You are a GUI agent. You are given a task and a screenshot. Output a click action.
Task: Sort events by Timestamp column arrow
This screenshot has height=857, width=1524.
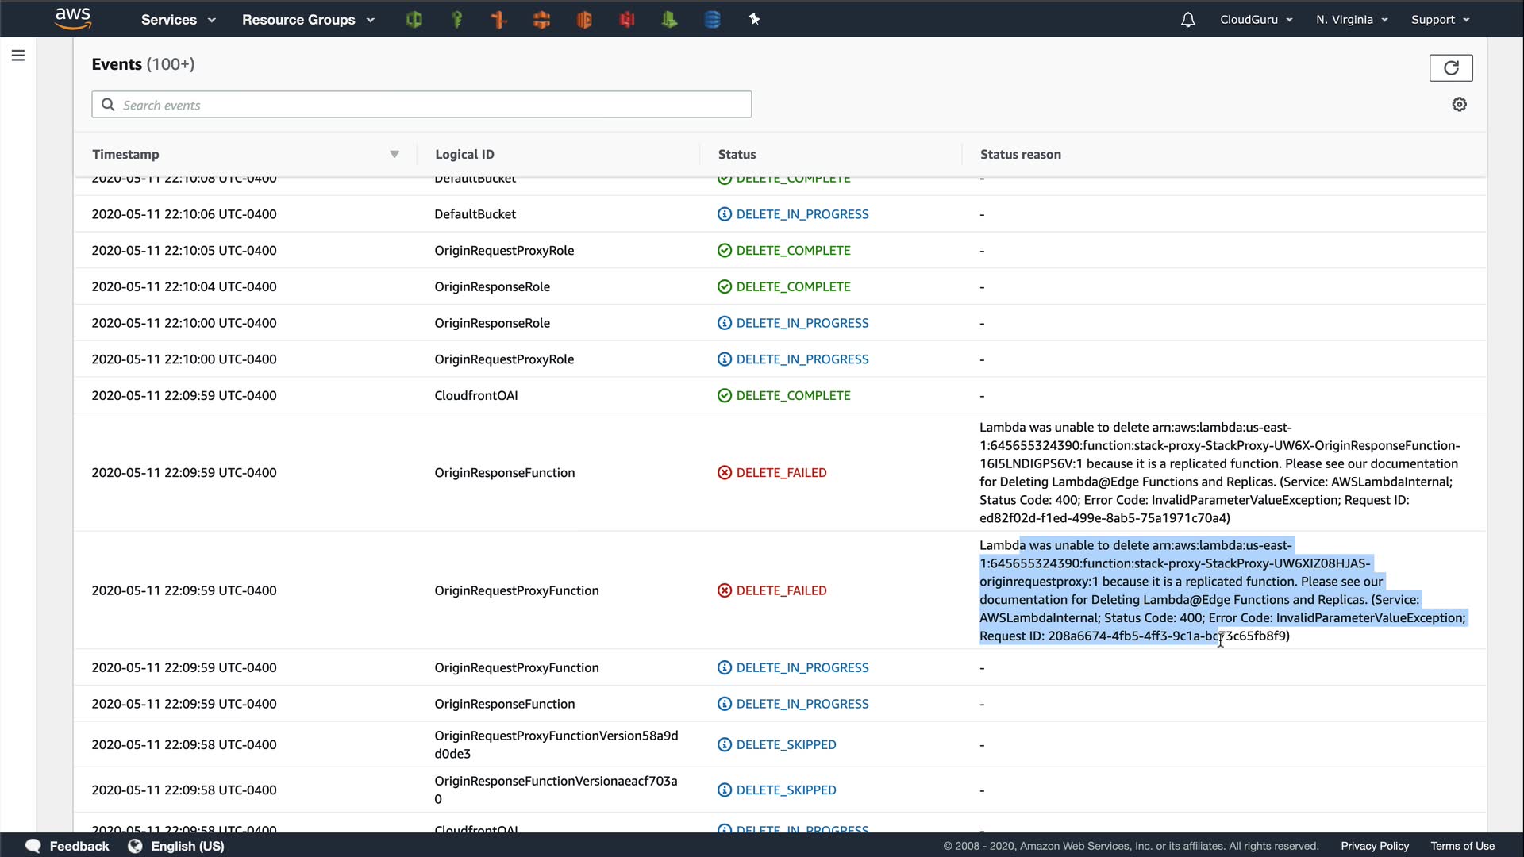394,155
